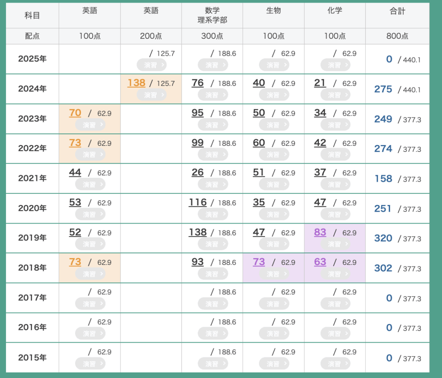
Task: Select the 2019 化学 score 83
Action: [x=320, y=233]
